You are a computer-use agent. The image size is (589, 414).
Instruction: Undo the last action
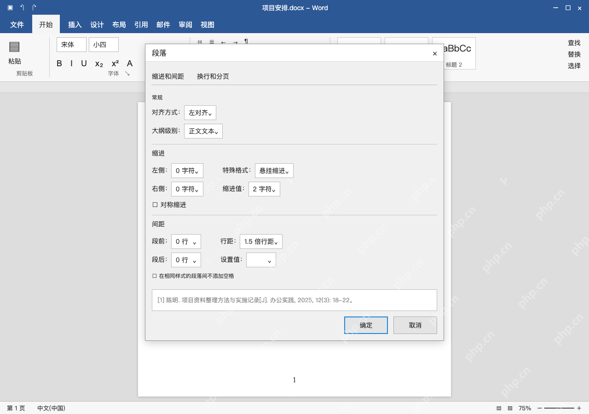point(22,7)
